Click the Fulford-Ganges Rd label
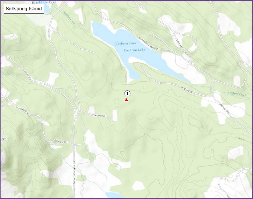This screenshot has width=253, height=199. pos(74,173)
